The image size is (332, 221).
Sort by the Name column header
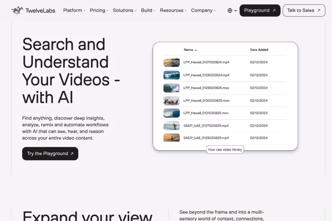tap(190, 50)
